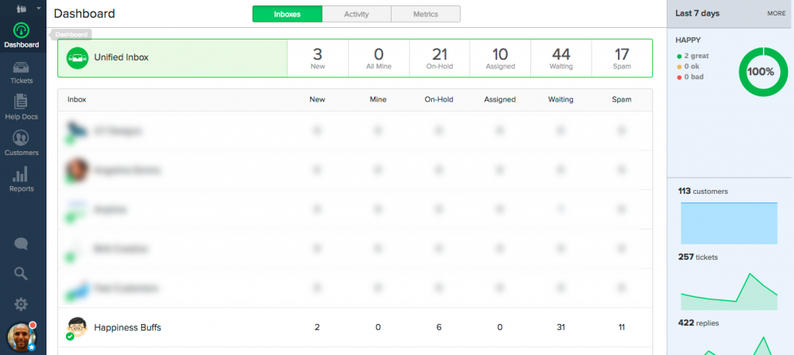Select the 44 Waiting count in Unified Inbox

click(x=561, y=58)
